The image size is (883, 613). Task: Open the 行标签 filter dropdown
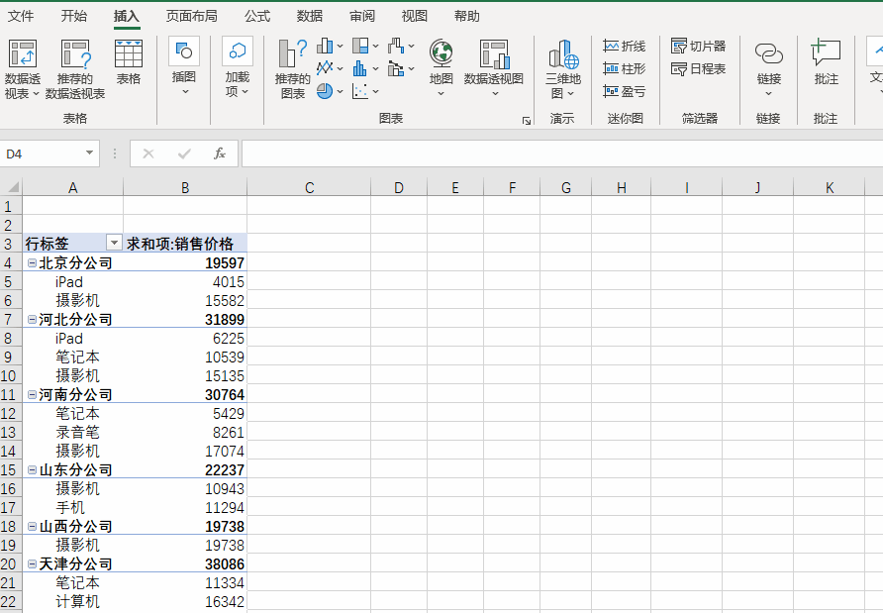pos(114,243)
